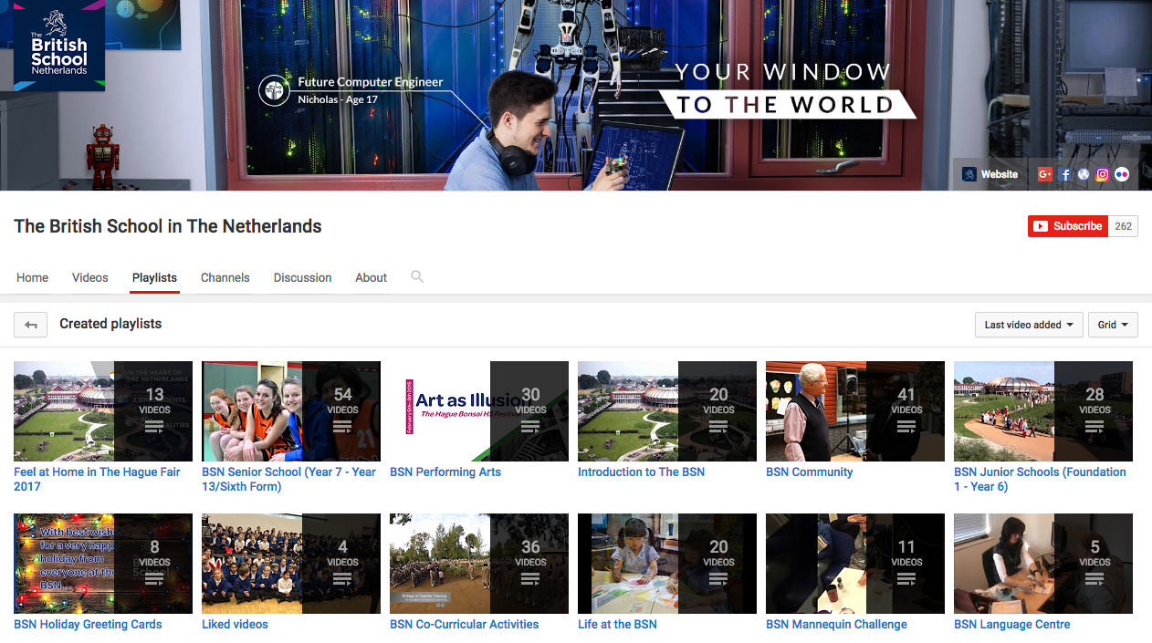1152x643 pixels.
Task: Open the BSN Community 41-video thumbnail
Action: pyautogui.click(x=855, y=411)
